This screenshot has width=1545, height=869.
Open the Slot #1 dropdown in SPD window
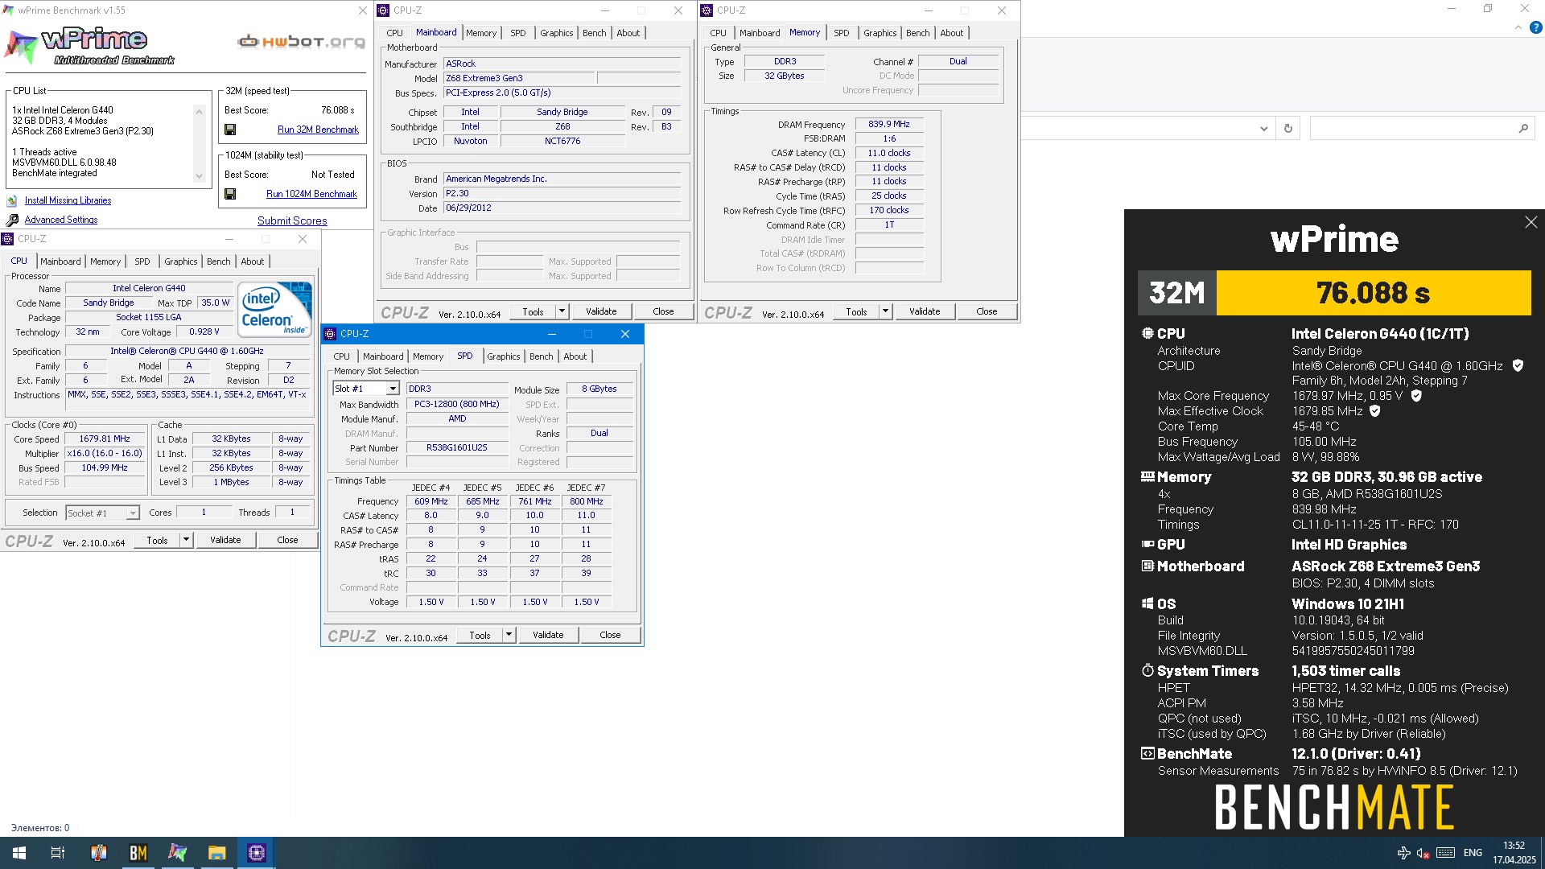(x=393, y=389)
